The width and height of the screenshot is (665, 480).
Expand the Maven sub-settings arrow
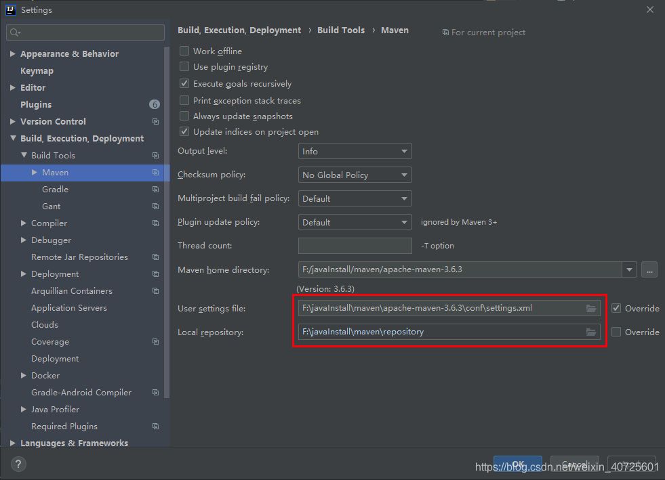pos(35,173)
